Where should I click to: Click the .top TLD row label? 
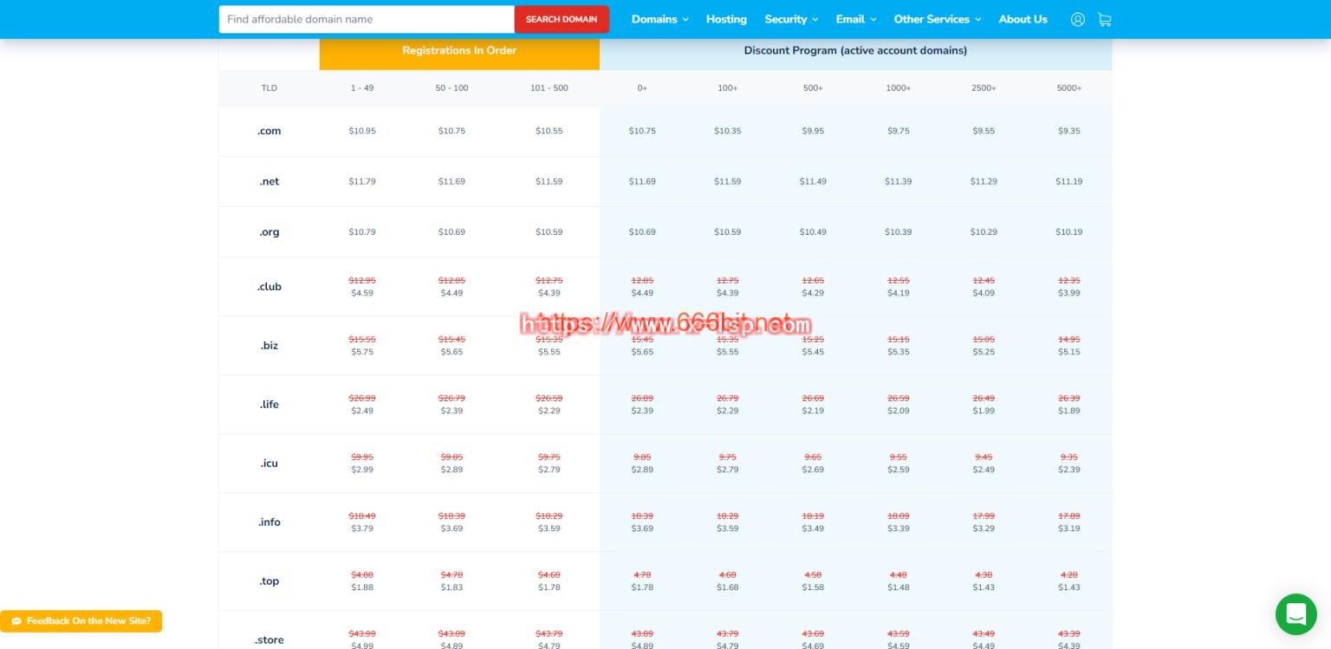click(269, 581)
